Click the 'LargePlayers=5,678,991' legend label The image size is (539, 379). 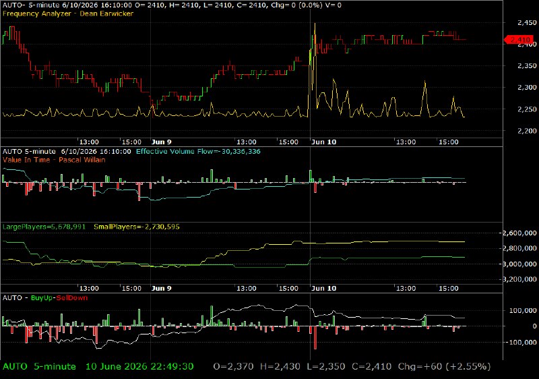[44, 227]
